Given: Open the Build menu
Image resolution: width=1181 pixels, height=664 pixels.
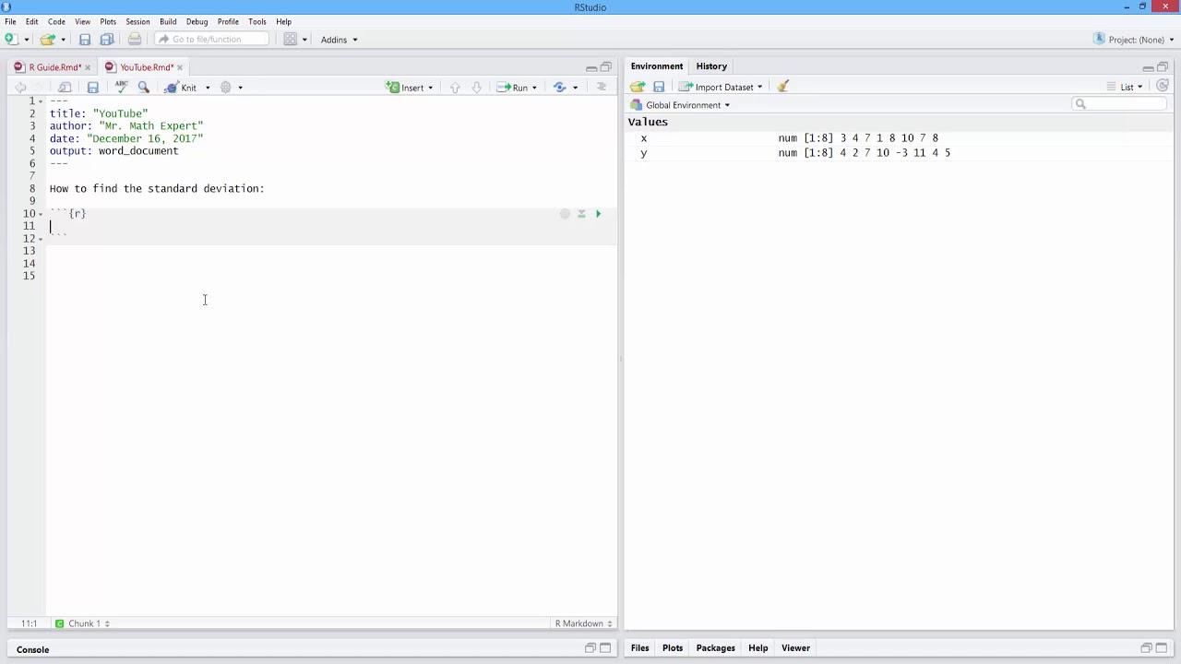Looking at the screenshot, I should (168, 21).
